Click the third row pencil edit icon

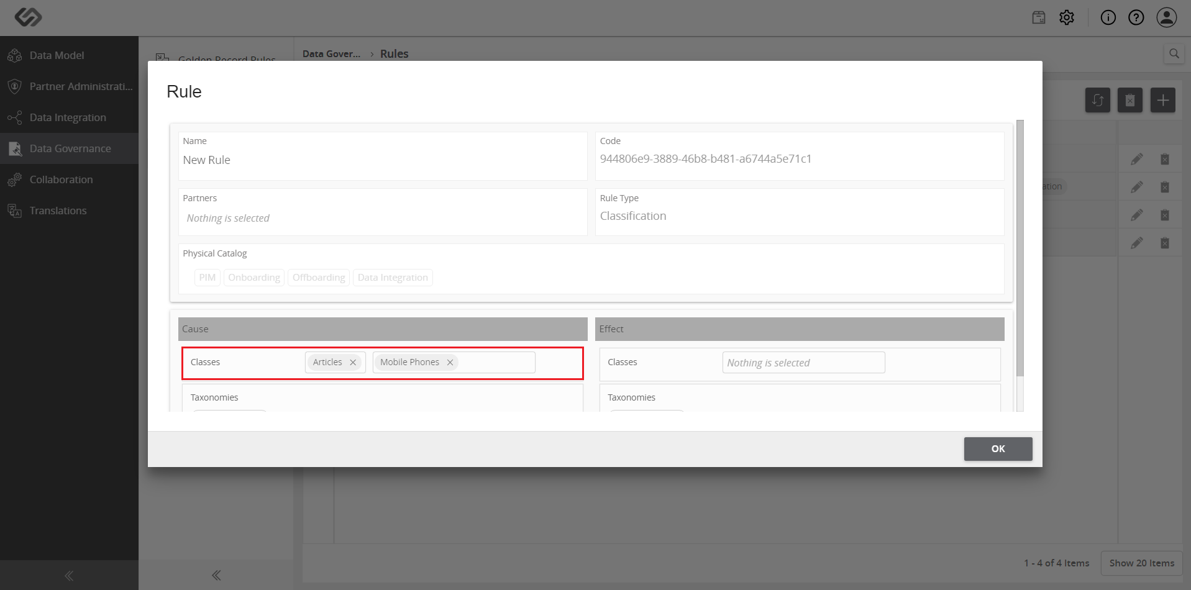click(x=1136, y=215)
